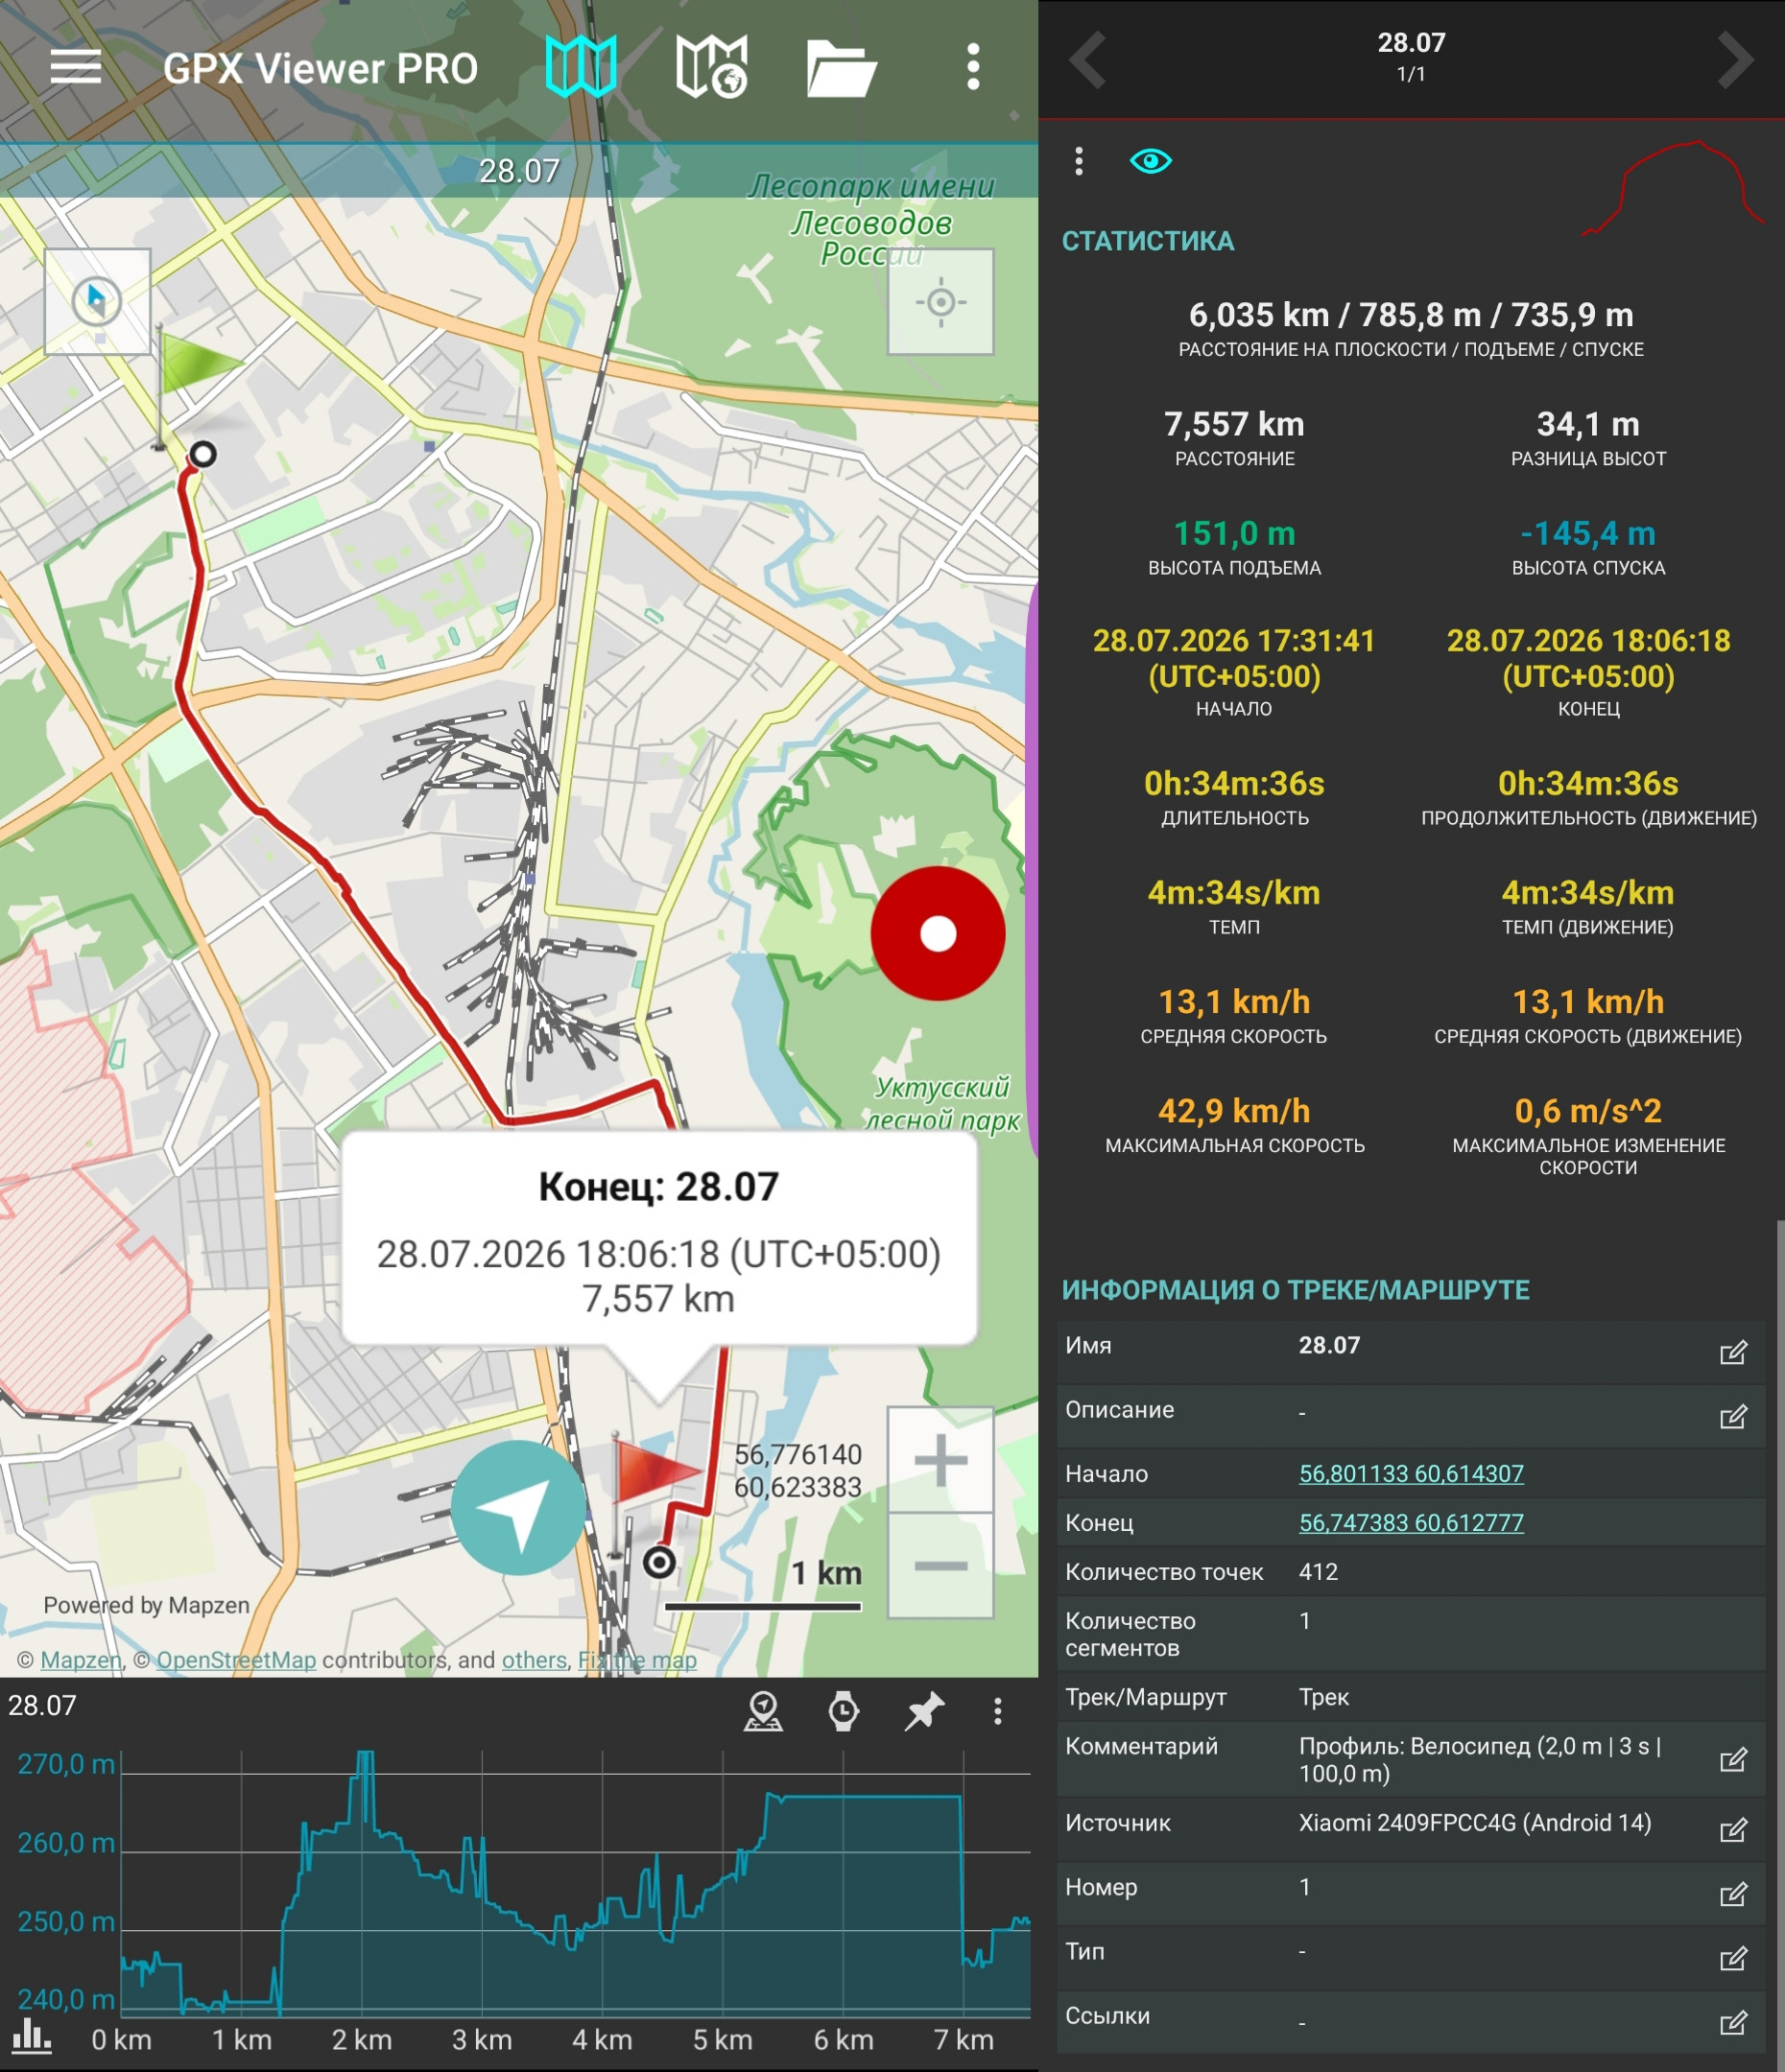
Task: Toggle track visibility eye icon
Action: [x=1151, y=161]
